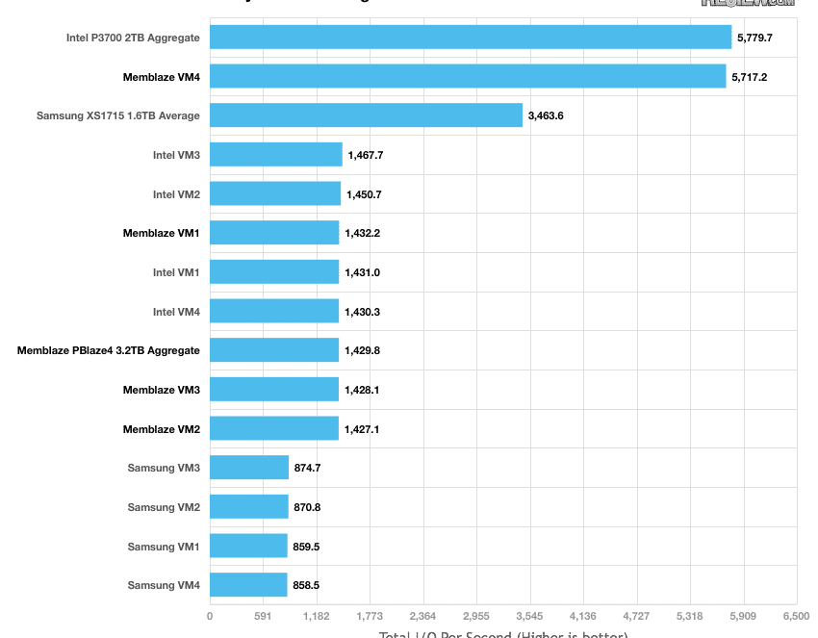
Task: Click the 'Samsung XS1715 1.6TB Average' label
Action: point(118,115)
